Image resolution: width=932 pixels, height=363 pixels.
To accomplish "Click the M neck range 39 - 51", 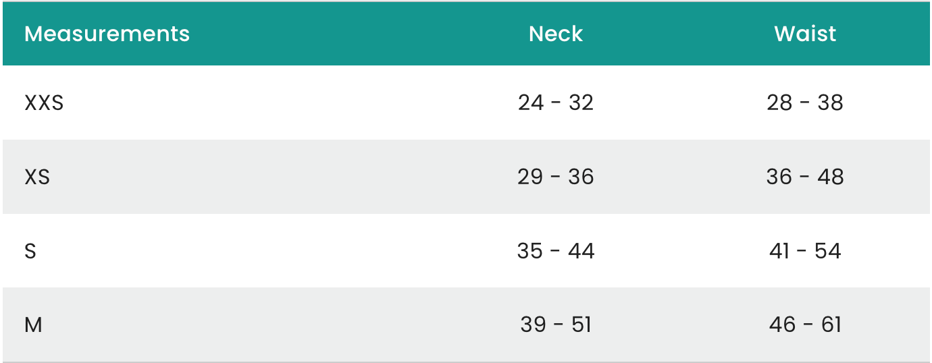I will pyautogui.click(x=555, y=325).
